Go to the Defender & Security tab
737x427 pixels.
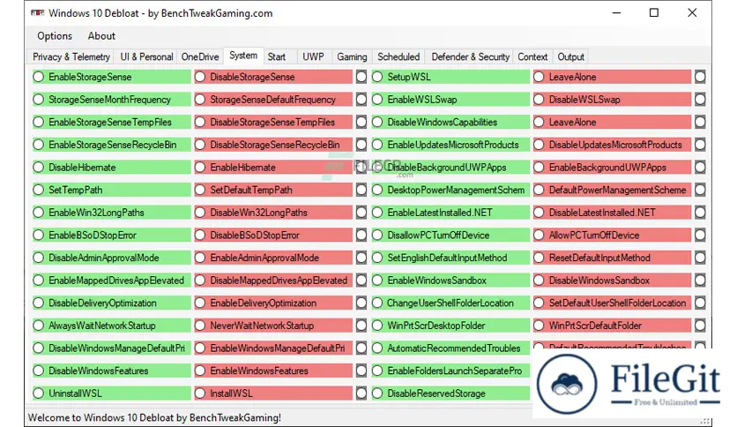pos(471,56)
